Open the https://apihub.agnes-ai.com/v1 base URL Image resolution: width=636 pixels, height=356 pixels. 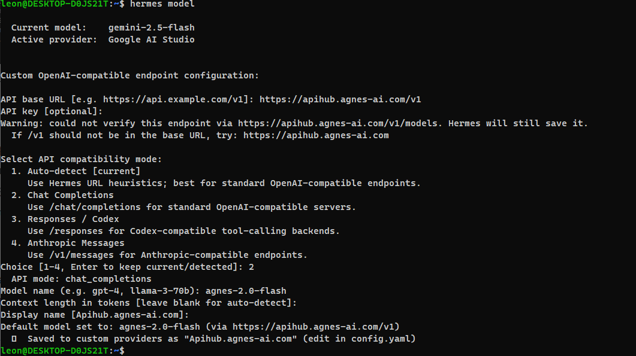340,100
